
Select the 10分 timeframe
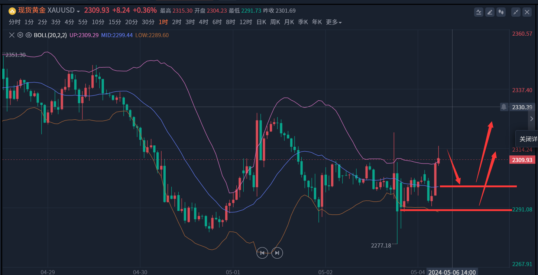pos(98,22)
